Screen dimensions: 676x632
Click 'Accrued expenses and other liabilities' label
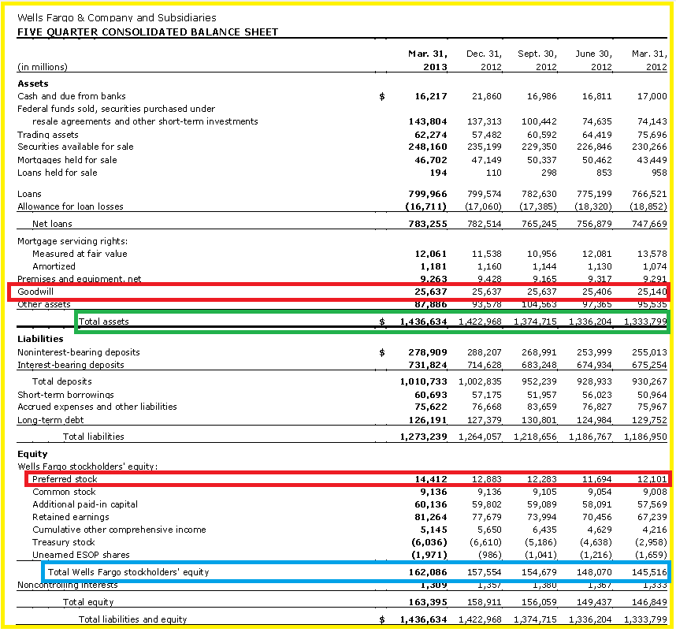(97, 407)
